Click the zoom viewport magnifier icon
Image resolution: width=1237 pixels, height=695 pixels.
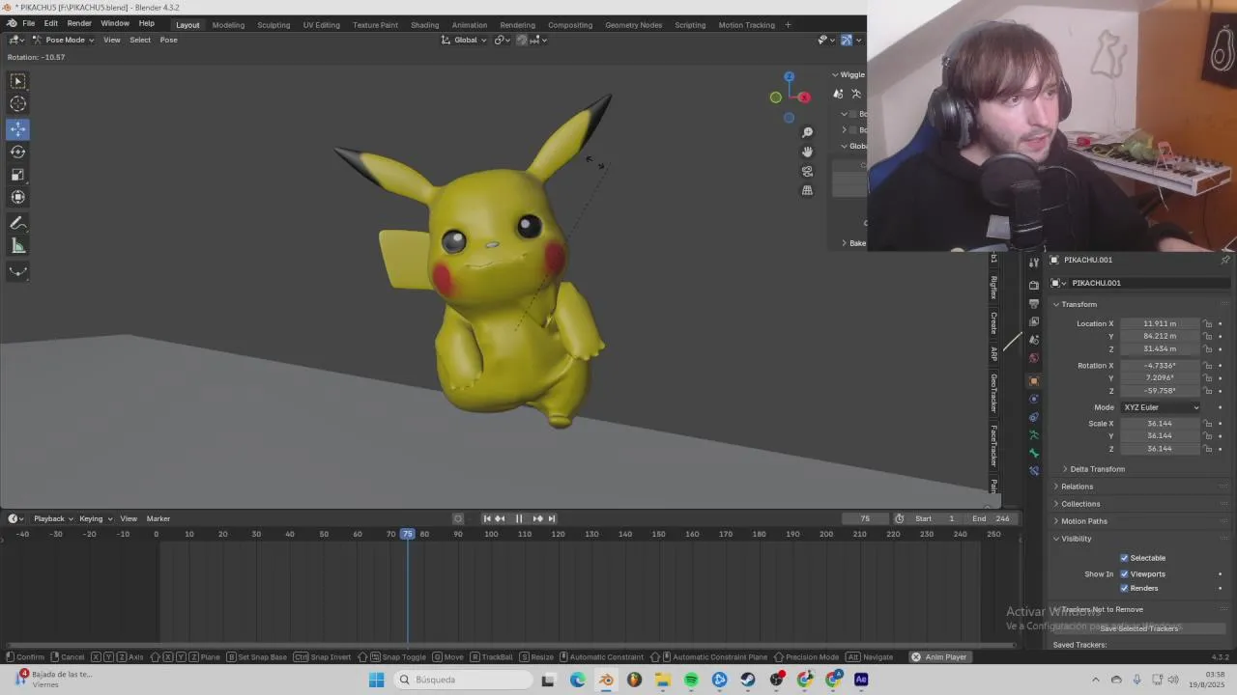click(x=808, y=132)
